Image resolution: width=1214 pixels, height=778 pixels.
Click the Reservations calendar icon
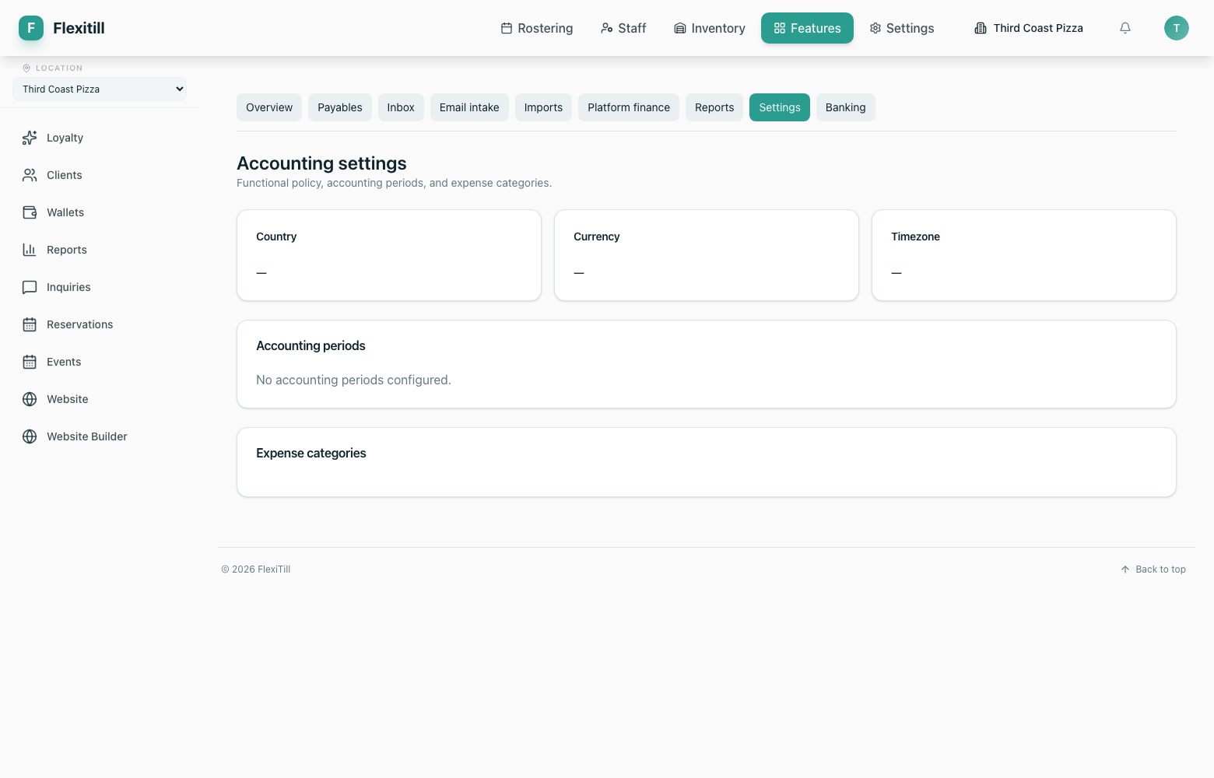[30, 324]
